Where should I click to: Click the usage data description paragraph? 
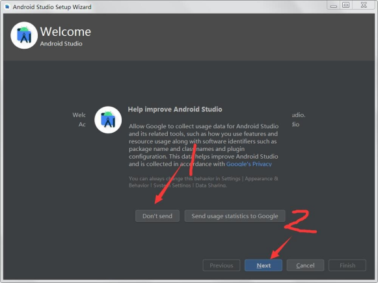(x=204, y=145)
